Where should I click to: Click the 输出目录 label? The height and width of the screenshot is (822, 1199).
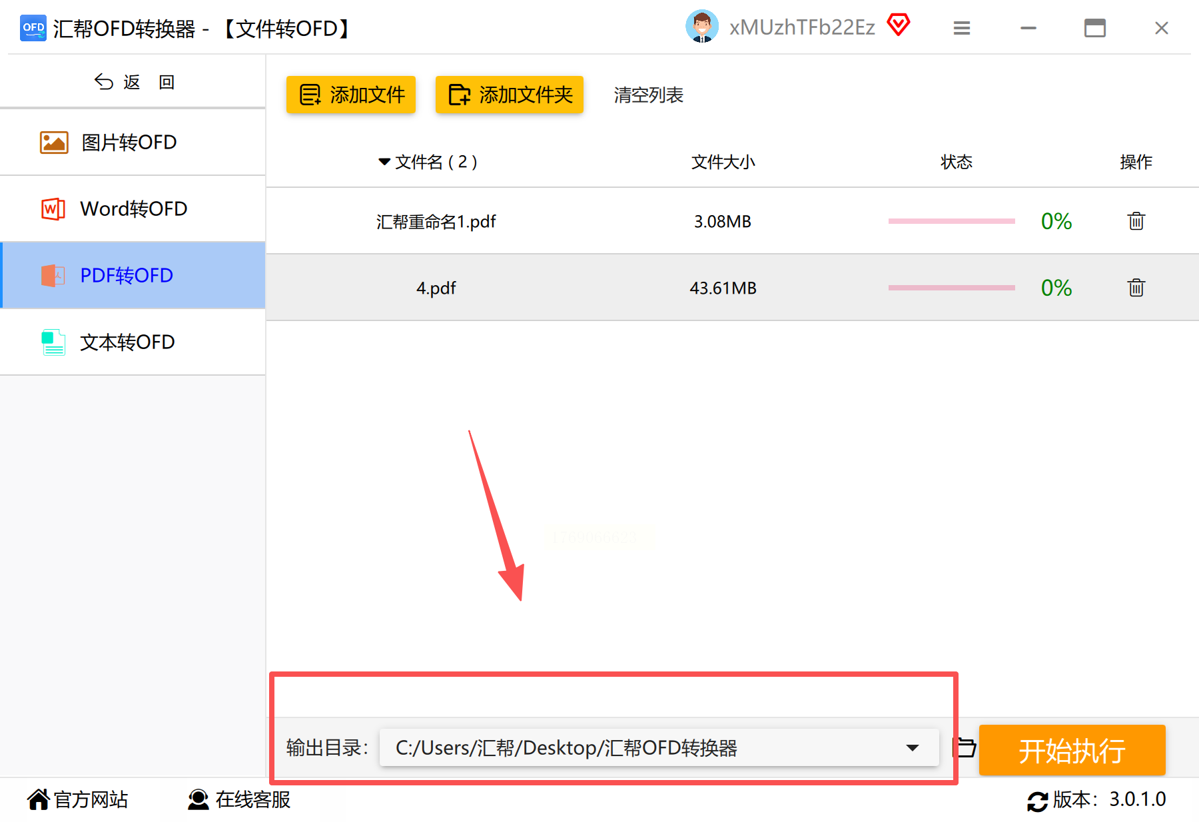point(327,748)
